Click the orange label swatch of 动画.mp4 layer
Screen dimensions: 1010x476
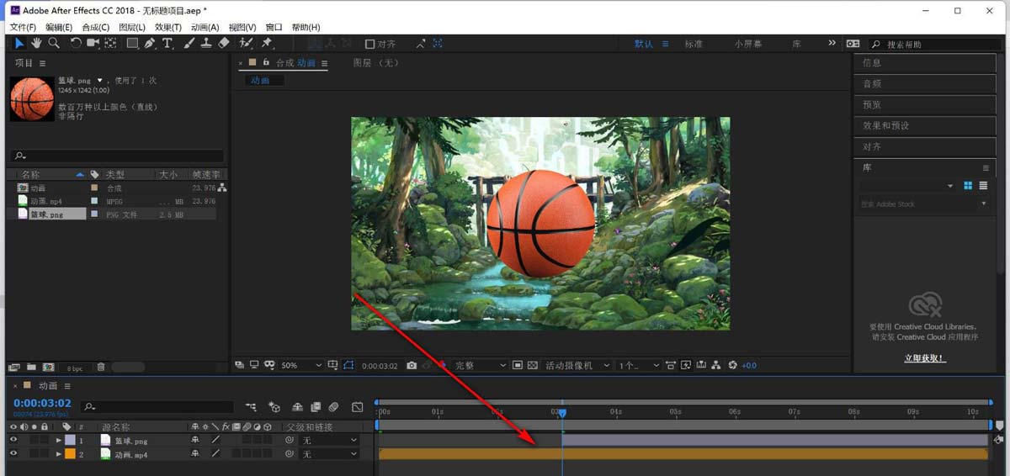70,454
